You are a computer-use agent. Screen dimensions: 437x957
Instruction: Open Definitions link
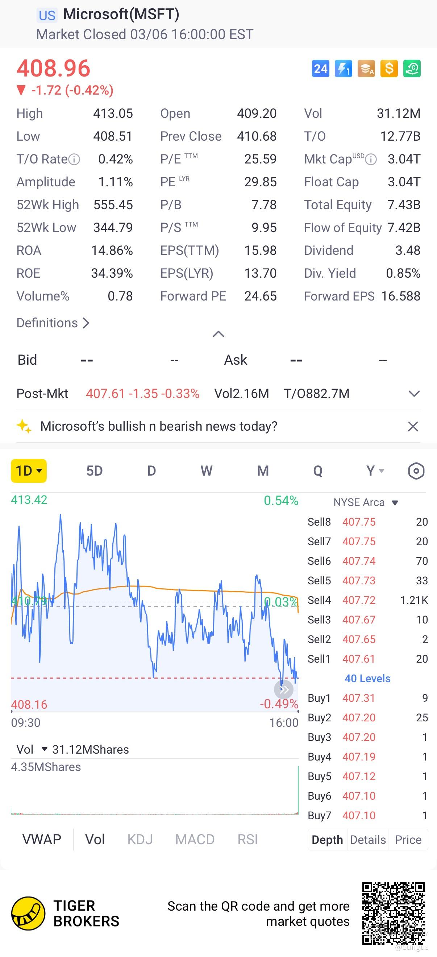click(x=53, y=323)
